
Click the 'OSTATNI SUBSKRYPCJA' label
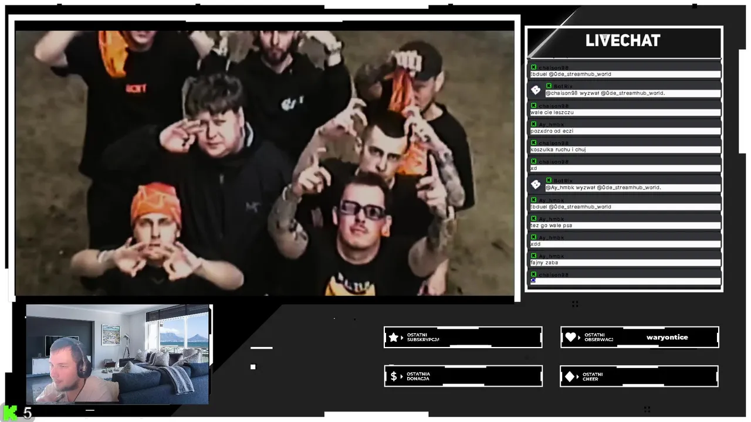423,338
